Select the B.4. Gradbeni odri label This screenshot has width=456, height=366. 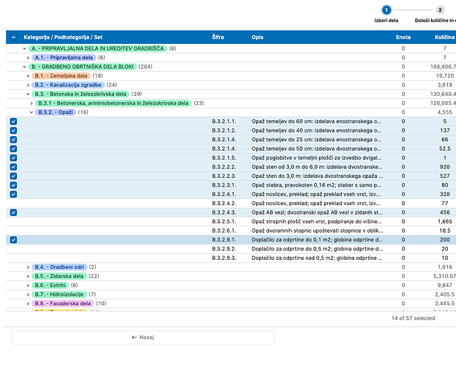pos(59,267)
